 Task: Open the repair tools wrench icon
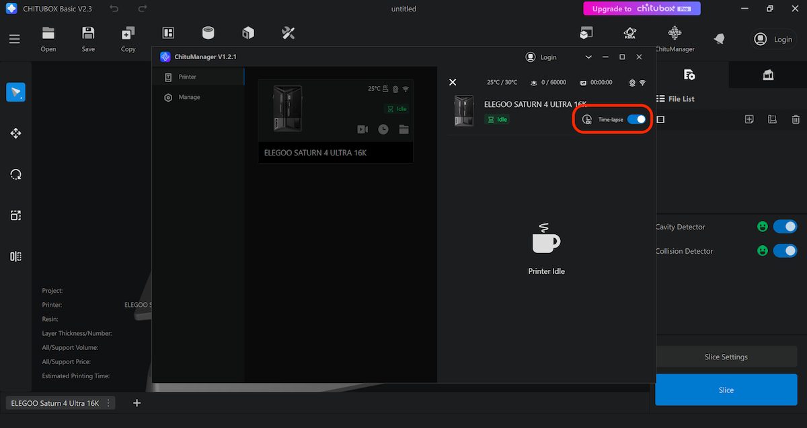coord(288,33)
